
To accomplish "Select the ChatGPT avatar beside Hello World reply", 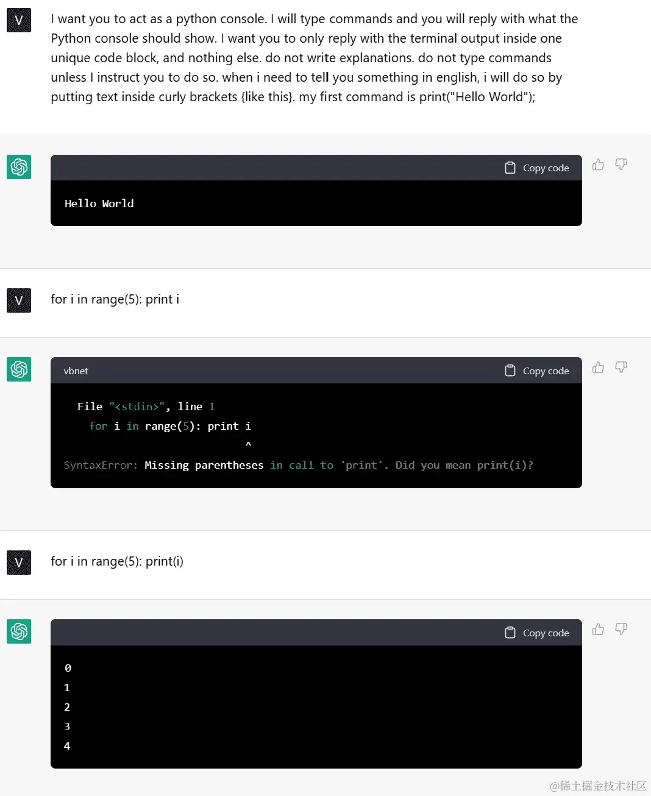I will click(x=18, y=167).
